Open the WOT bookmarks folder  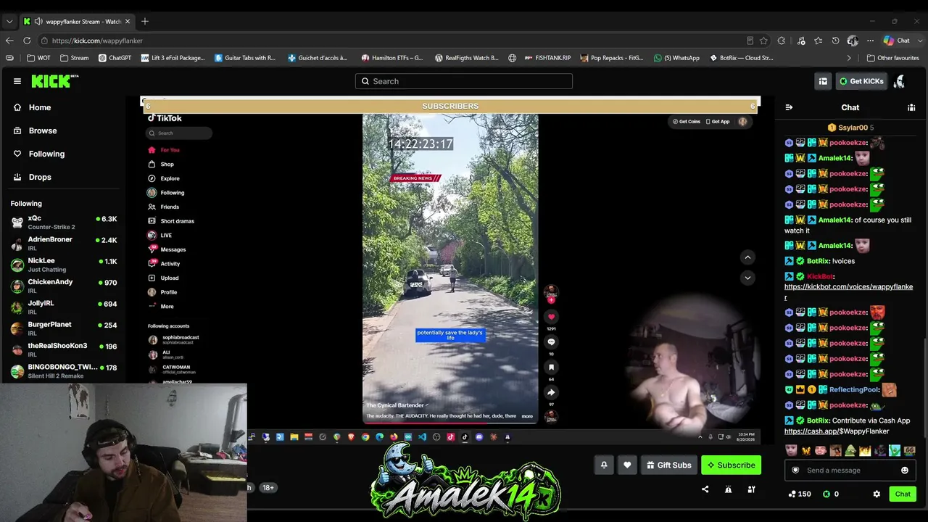point(39,58)
